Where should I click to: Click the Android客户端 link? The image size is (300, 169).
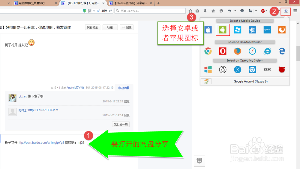click(75, 88)
